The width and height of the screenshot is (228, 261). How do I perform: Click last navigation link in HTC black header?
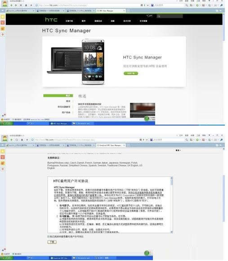pos(143,21)
